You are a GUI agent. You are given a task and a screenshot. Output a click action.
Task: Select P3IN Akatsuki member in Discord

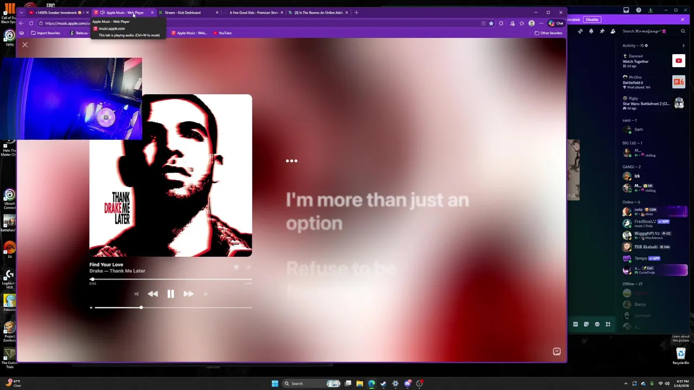click(x=654, y=246)
